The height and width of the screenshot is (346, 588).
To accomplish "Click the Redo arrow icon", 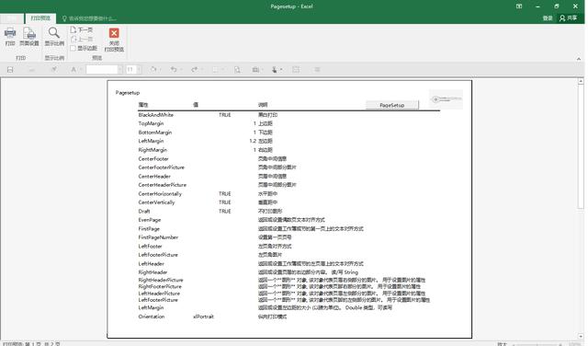I will point(194,70).
